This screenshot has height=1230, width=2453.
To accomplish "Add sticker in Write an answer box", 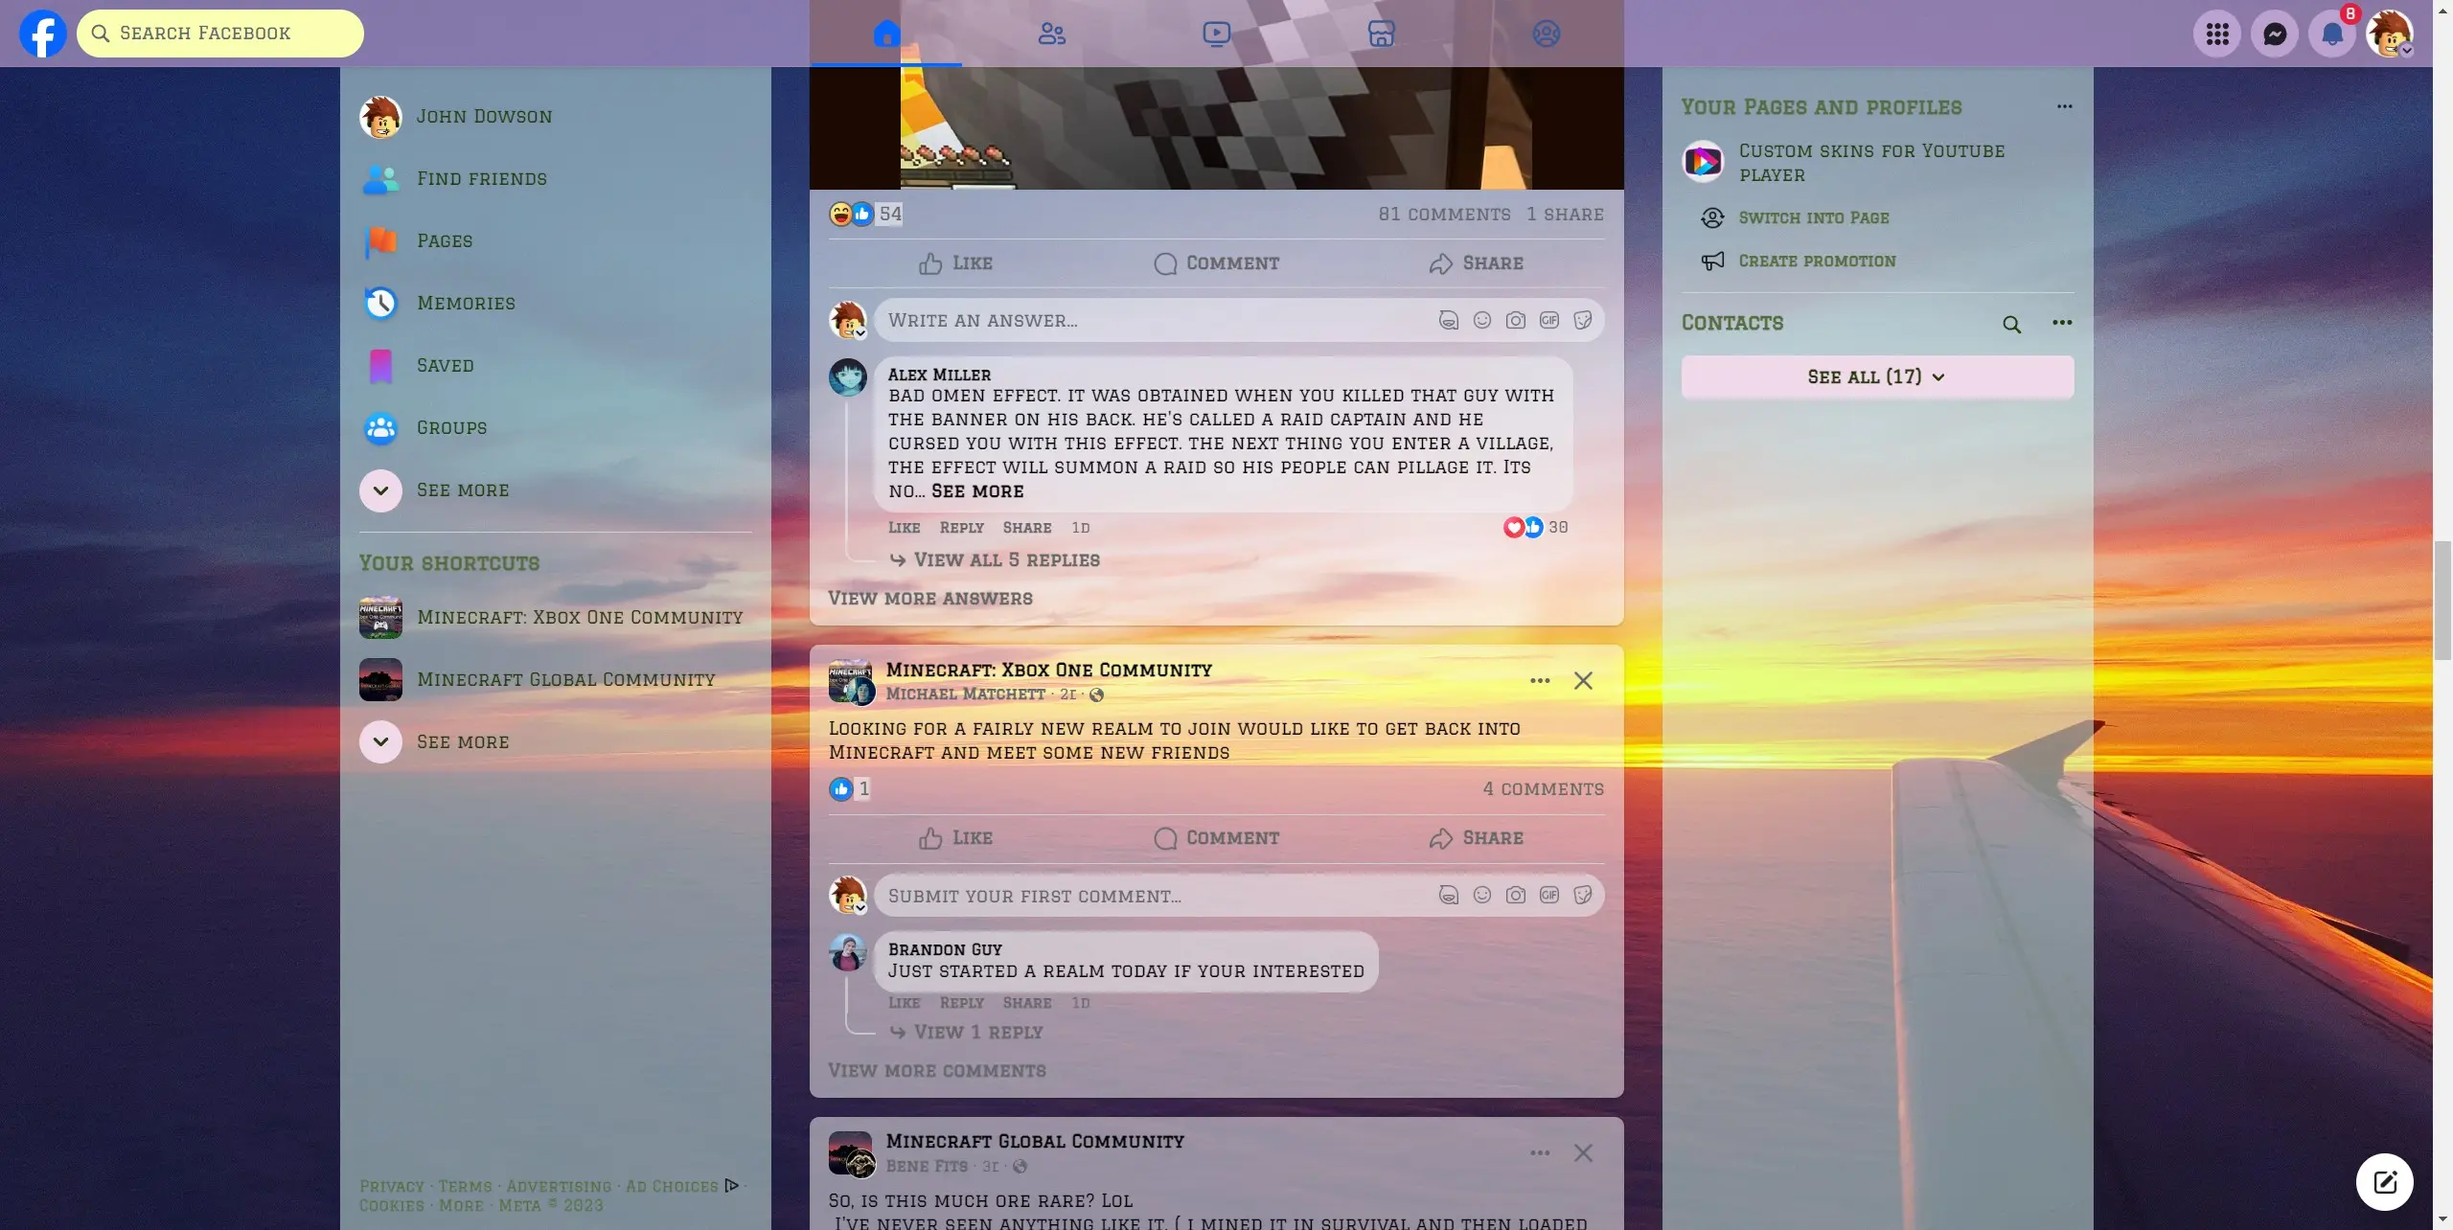I will pos(1582,321).
